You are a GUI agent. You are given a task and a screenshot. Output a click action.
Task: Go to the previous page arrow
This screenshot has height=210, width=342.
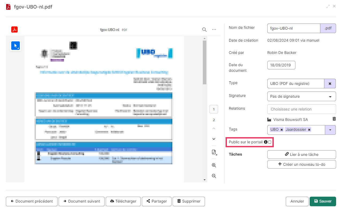tap(214, 128)
